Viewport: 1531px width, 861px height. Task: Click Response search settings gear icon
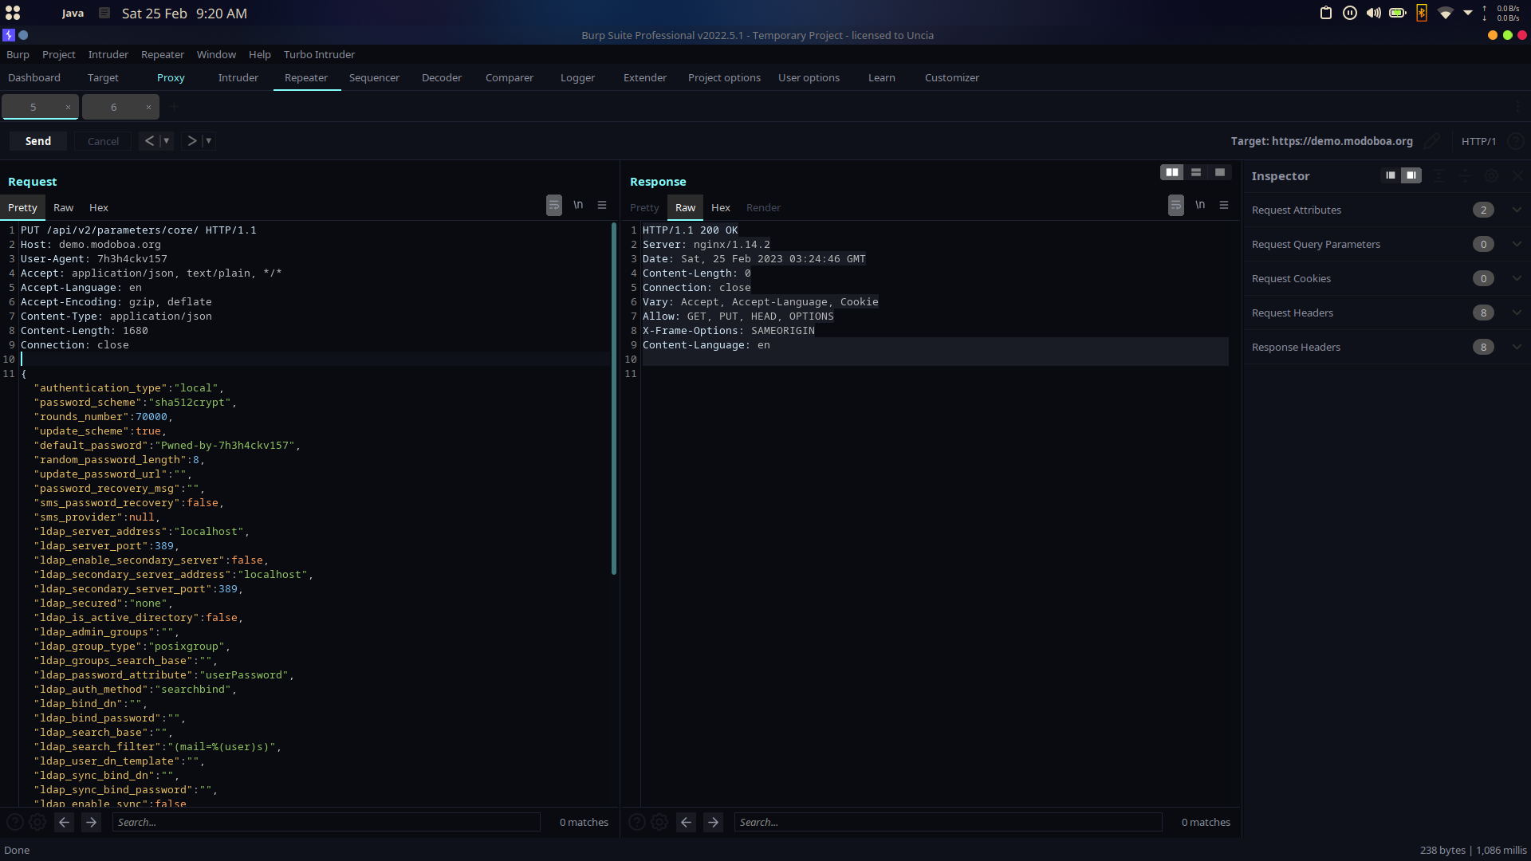659,822
